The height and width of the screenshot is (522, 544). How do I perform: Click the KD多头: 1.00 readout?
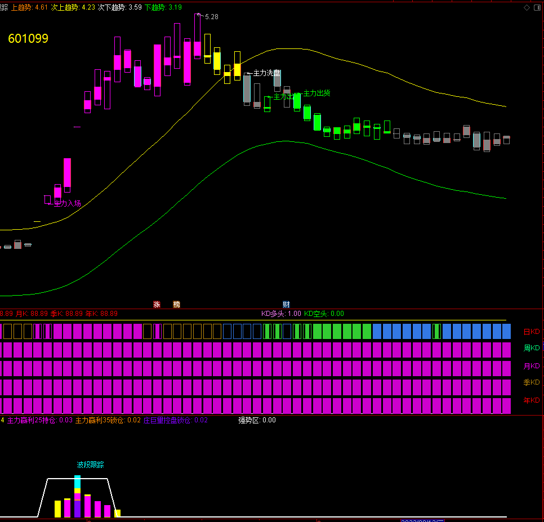pos(281,314)
